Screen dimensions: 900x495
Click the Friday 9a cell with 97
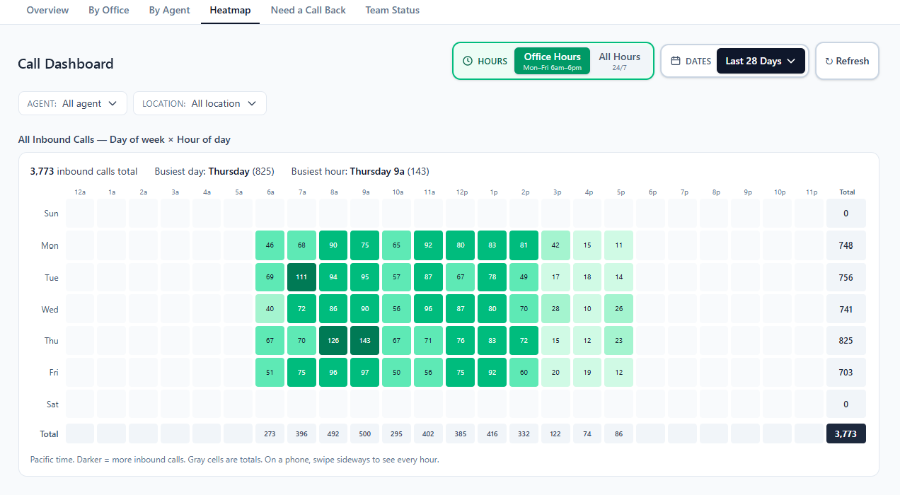[365, 373]
